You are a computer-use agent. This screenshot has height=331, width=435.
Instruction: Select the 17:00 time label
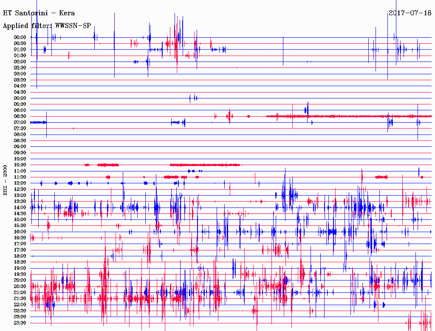point(20,244)
